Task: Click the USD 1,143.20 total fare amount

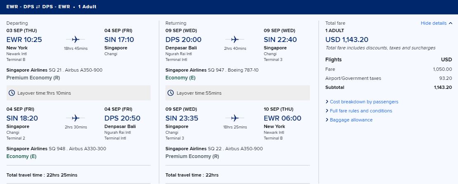Action: pyautogui.click(x=347, y=40)
